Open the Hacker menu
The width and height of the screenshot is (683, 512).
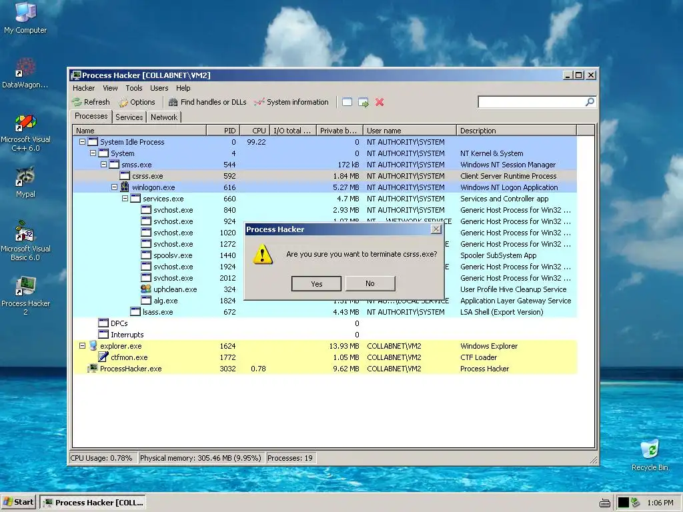click(x=83, y=88)
